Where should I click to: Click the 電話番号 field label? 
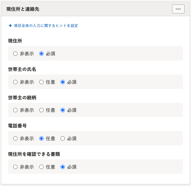point(18,126)
